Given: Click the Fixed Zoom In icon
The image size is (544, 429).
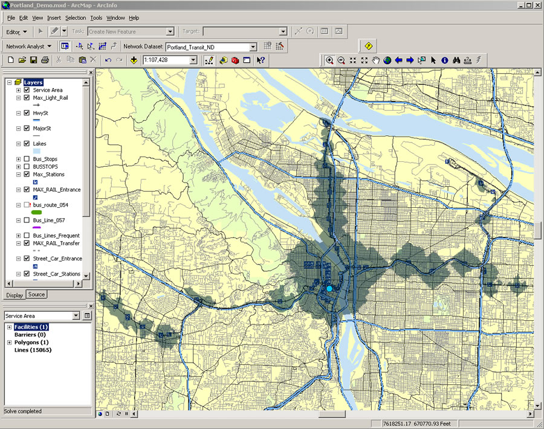Looking at the screenshot, I should pyautogui.click(x=353, y=60).
